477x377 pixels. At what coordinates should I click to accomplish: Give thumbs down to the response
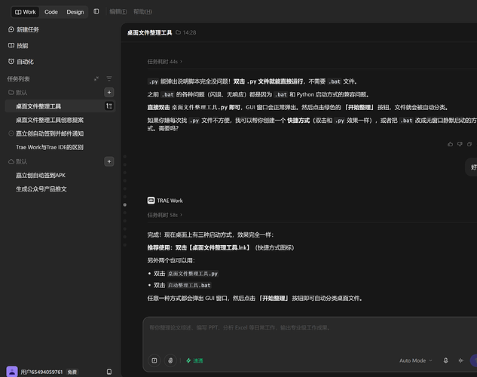coord(460,144)
